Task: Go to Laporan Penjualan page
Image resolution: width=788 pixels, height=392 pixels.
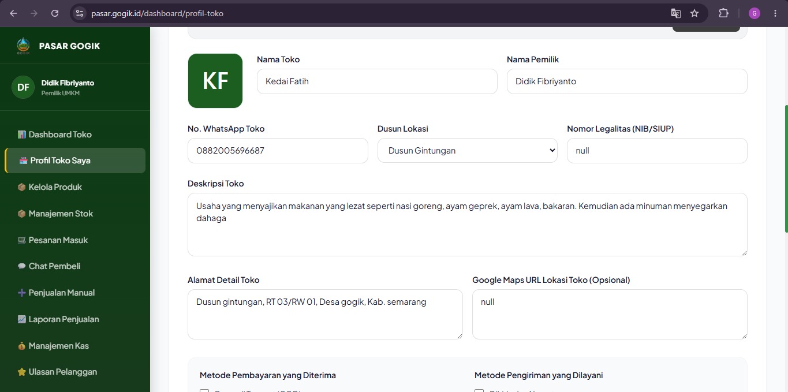Action: 75,319
